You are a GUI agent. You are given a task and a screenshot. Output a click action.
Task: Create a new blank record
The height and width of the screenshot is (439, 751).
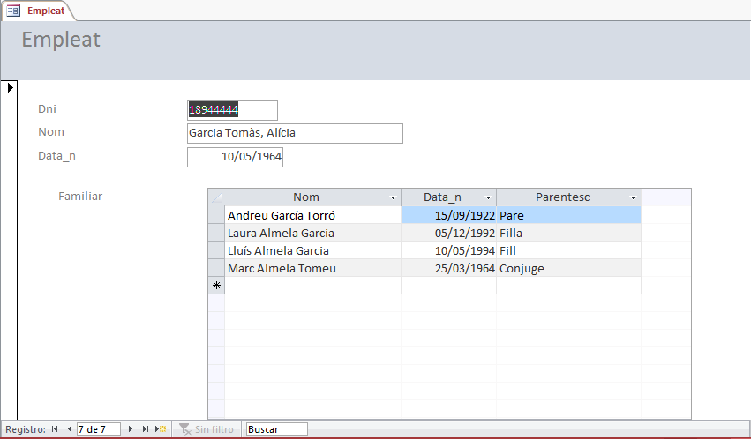(161, 429)
